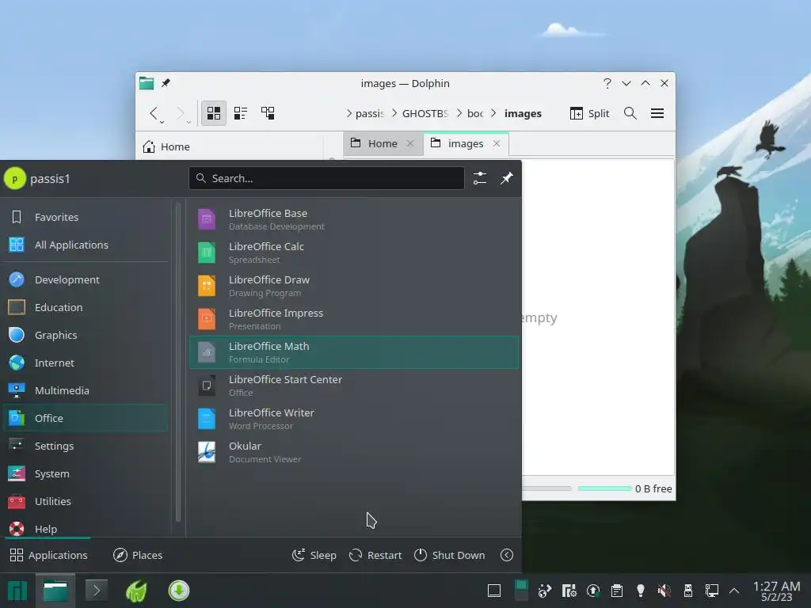Open the clipboard tray icon
This screenshot has width=811, height=608.
[x=616, y=591]
